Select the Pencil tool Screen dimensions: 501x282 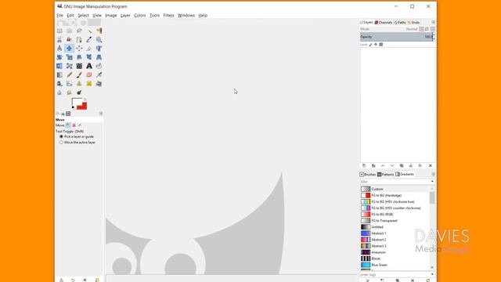(x=69, y=75)
